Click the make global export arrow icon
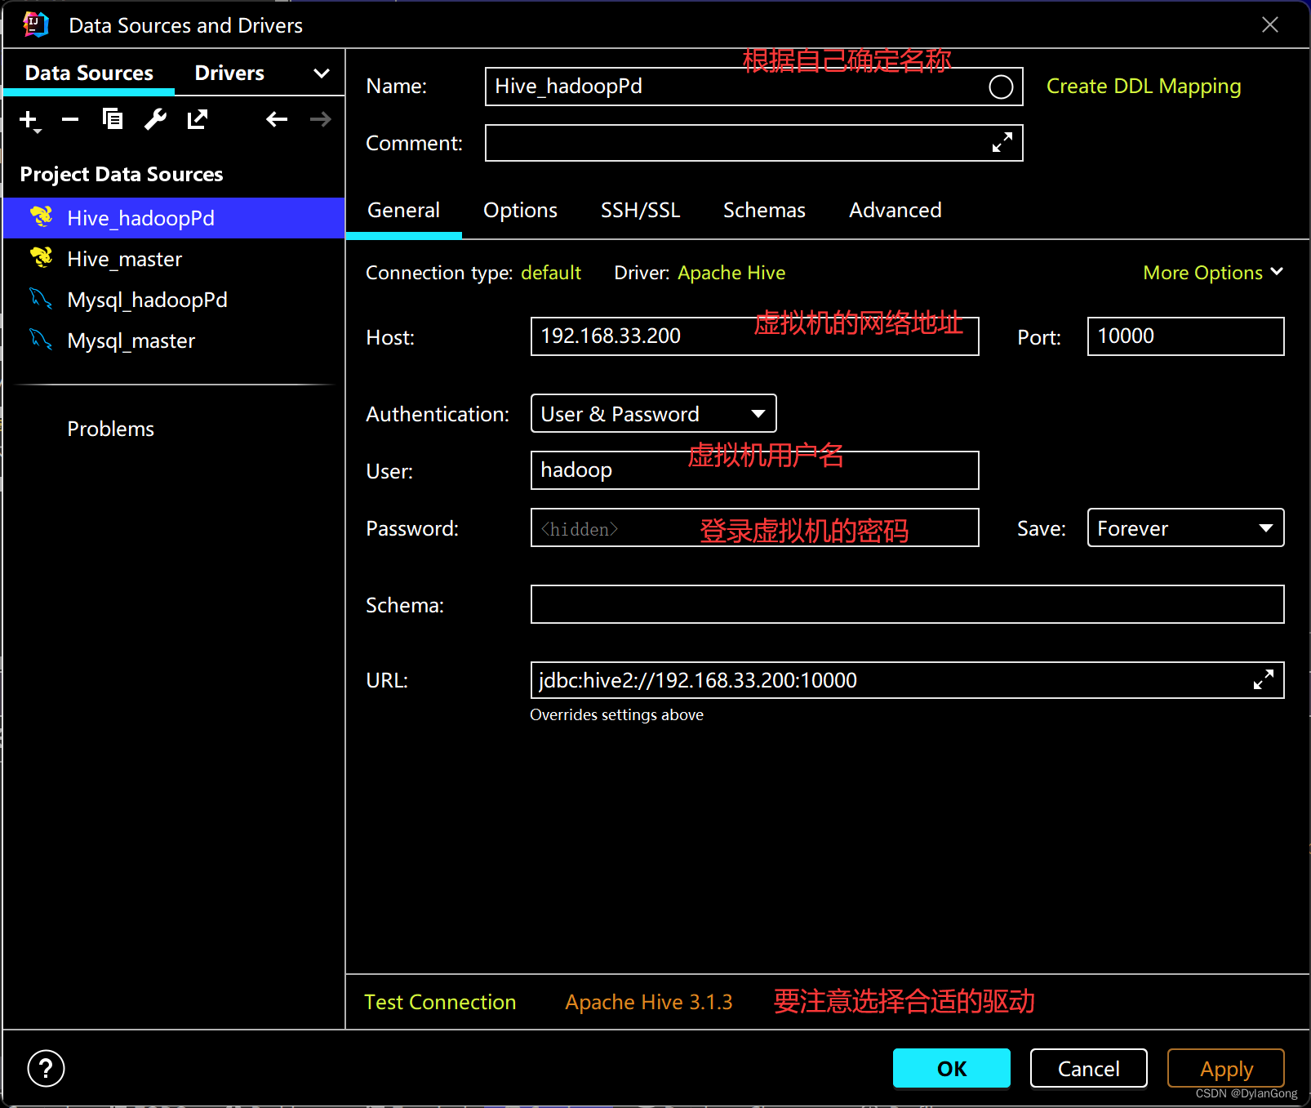 (198, 119)
